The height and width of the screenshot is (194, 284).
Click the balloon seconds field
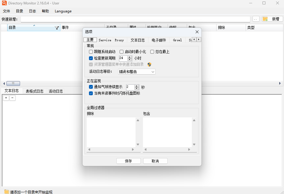tap(131, 87)
